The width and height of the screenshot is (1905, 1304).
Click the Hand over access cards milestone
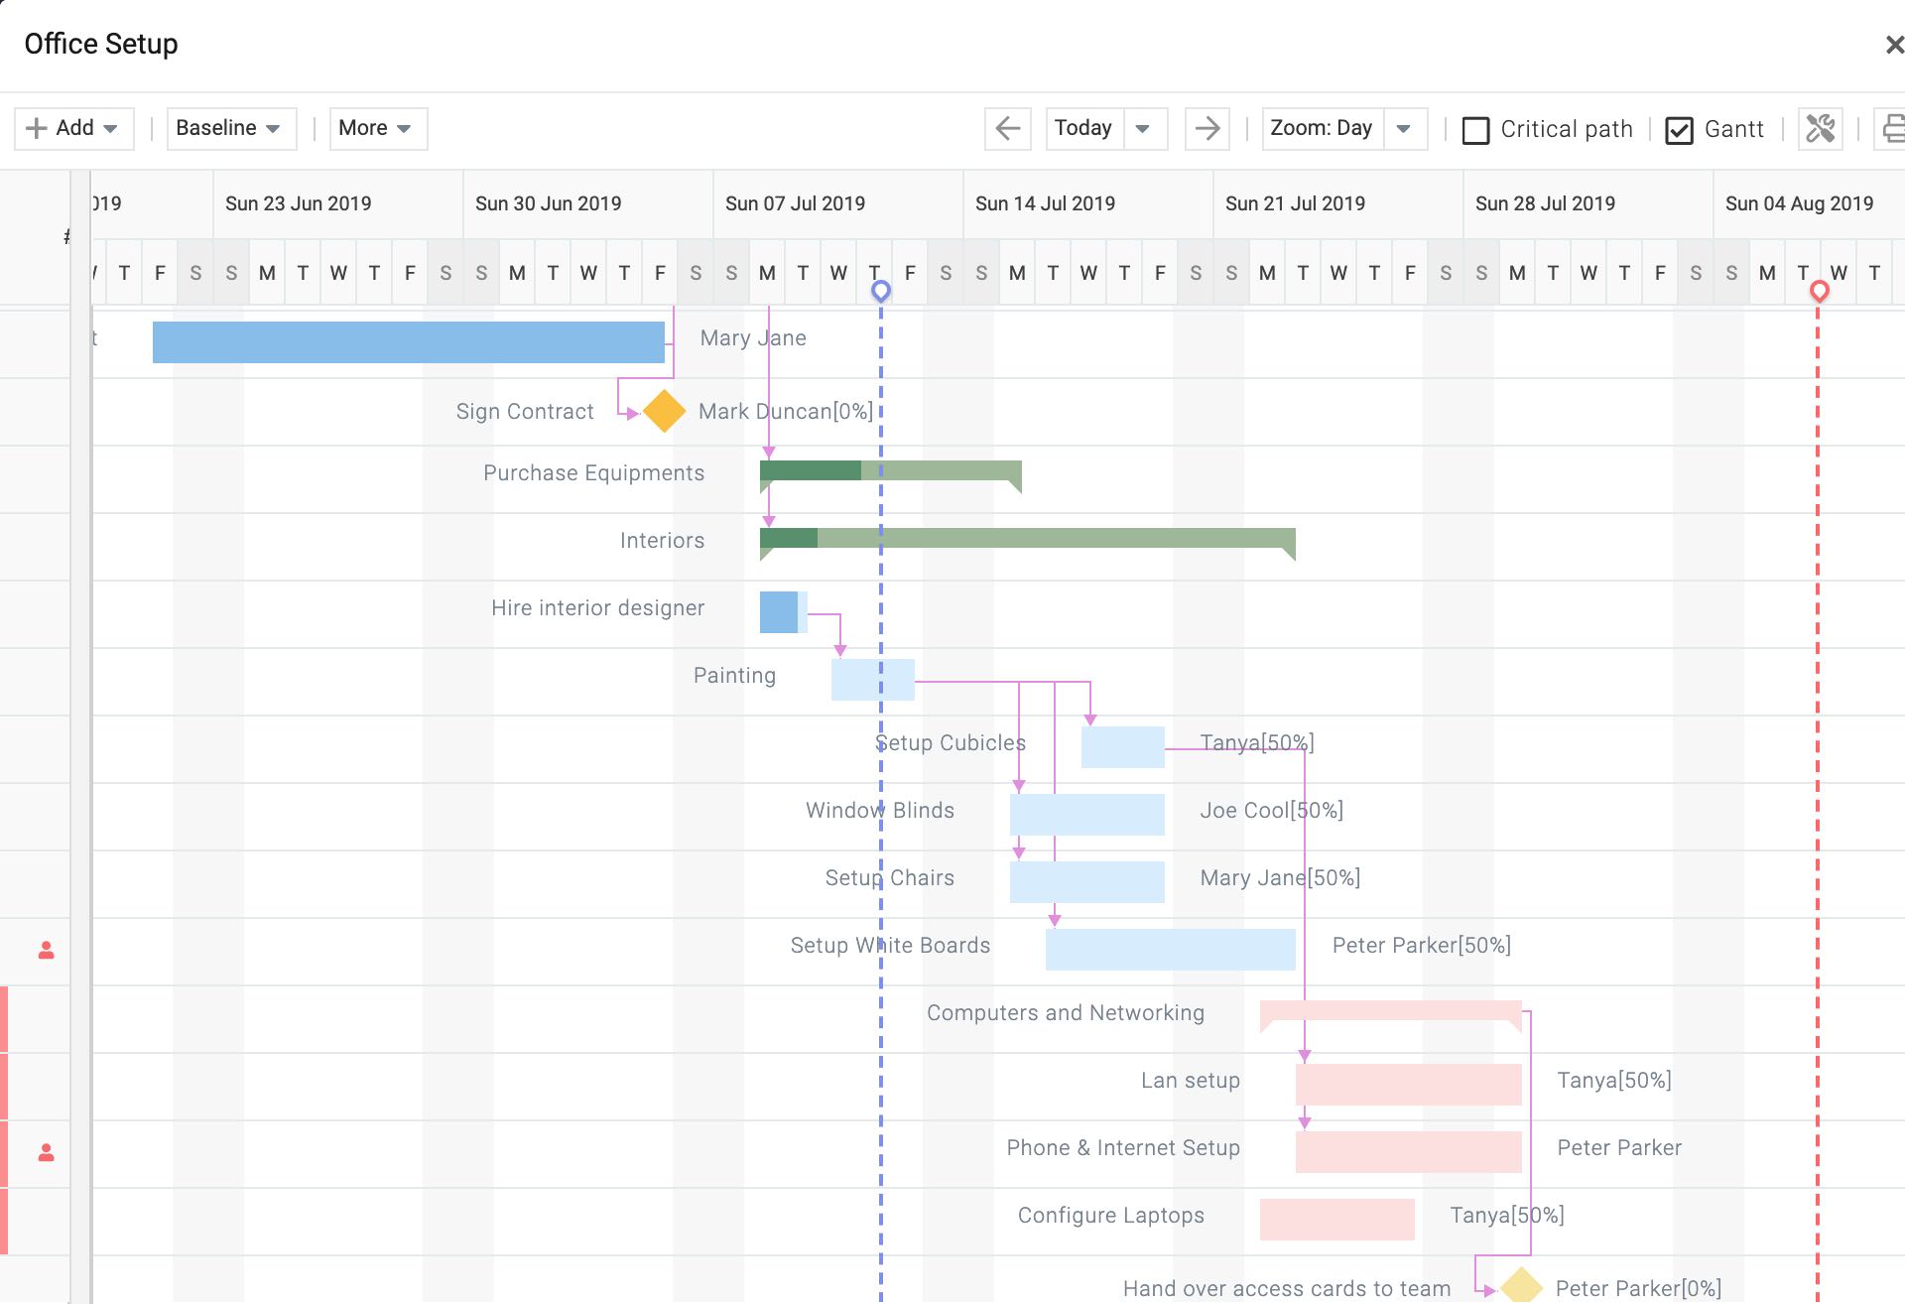pos(1514,1286)
